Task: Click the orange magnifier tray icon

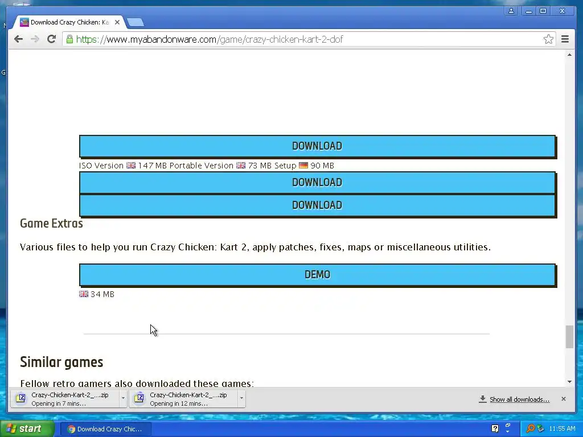Action: point(530,428)
